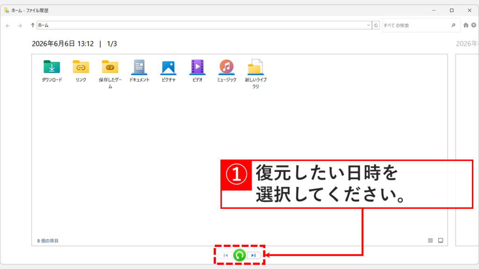Screen dimensions: 479x269
Task: Open the ダウンロード folder
Action: point(52,71)
